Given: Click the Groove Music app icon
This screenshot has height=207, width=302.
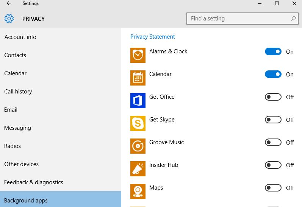Looking at the screenshot, I should coord(138,146).
